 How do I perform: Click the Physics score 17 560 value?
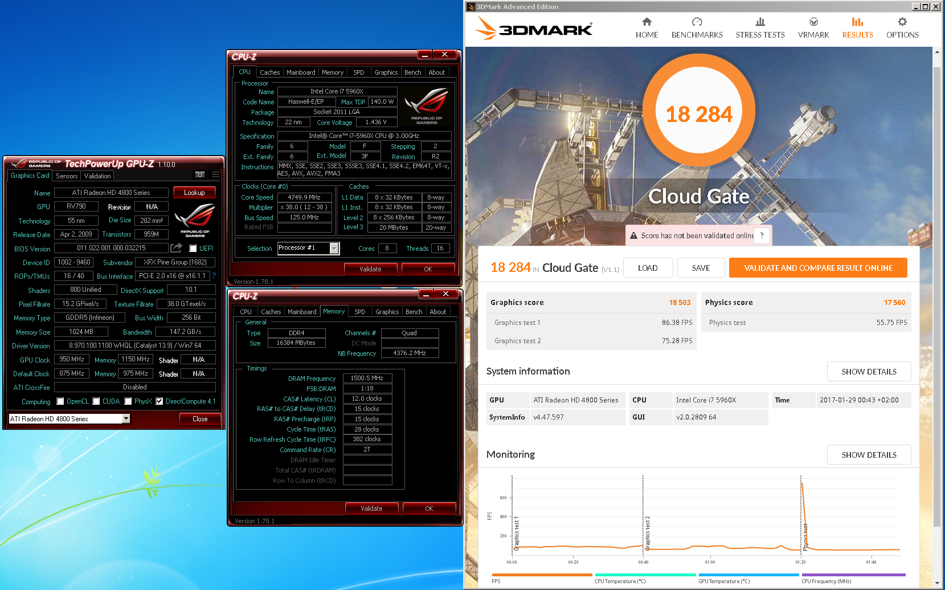[x=894, y=303]
